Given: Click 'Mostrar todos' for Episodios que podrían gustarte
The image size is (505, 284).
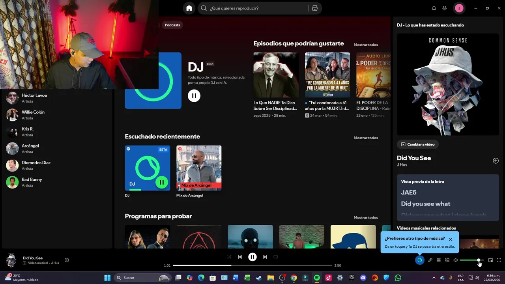Looking at the screenshot, I should click(x=366, y=45).
